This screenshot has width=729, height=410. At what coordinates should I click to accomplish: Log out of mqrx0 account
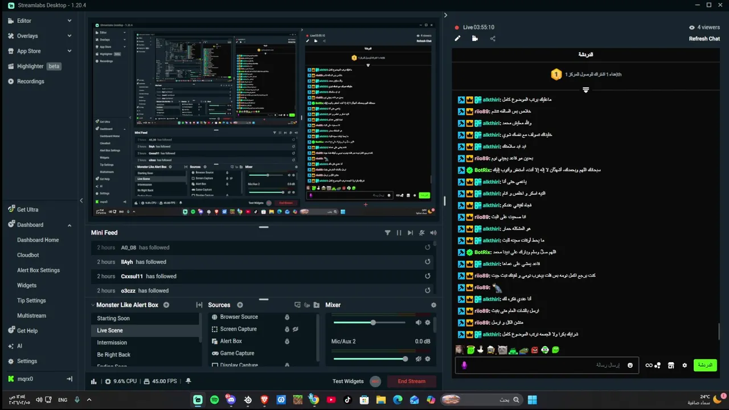(69, 379)
